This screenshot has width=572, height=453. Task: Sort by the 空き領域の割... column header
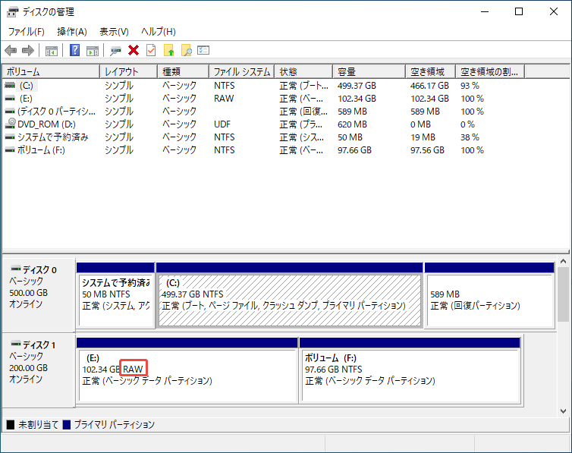(490, 72)
